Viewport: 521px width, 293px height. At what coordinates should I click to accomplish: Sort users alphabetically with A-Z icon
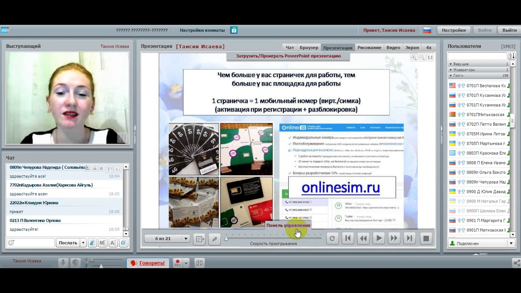pos(512,56)
